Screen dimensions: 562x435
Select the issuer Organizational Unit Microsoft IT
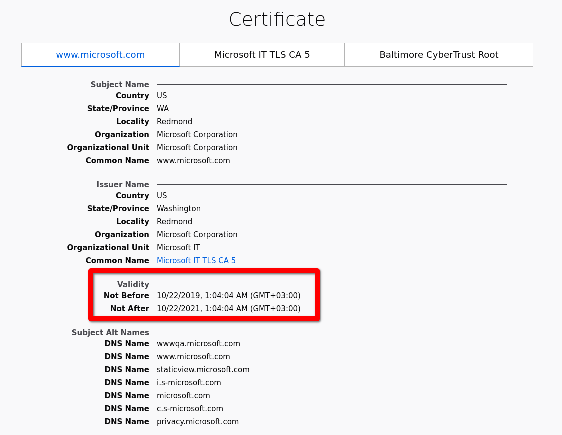tap(178, 248)
